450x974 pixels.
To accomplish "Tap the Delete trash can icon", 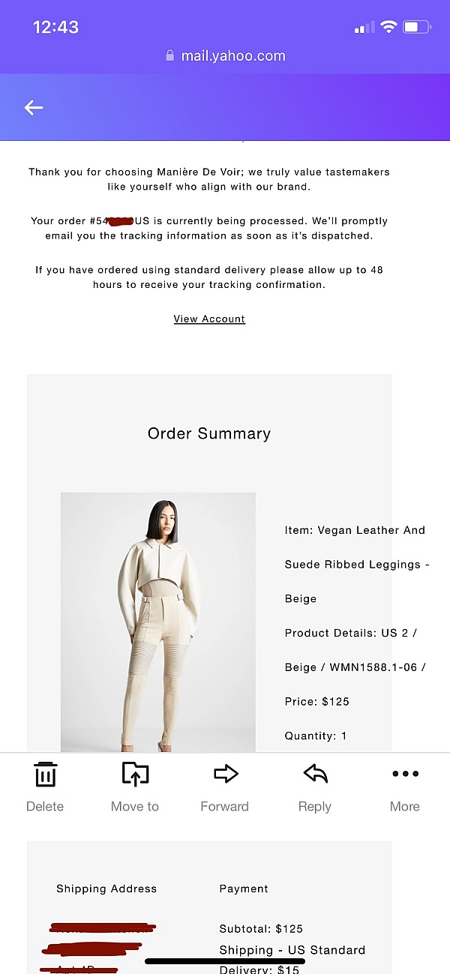I will (45, 774).
